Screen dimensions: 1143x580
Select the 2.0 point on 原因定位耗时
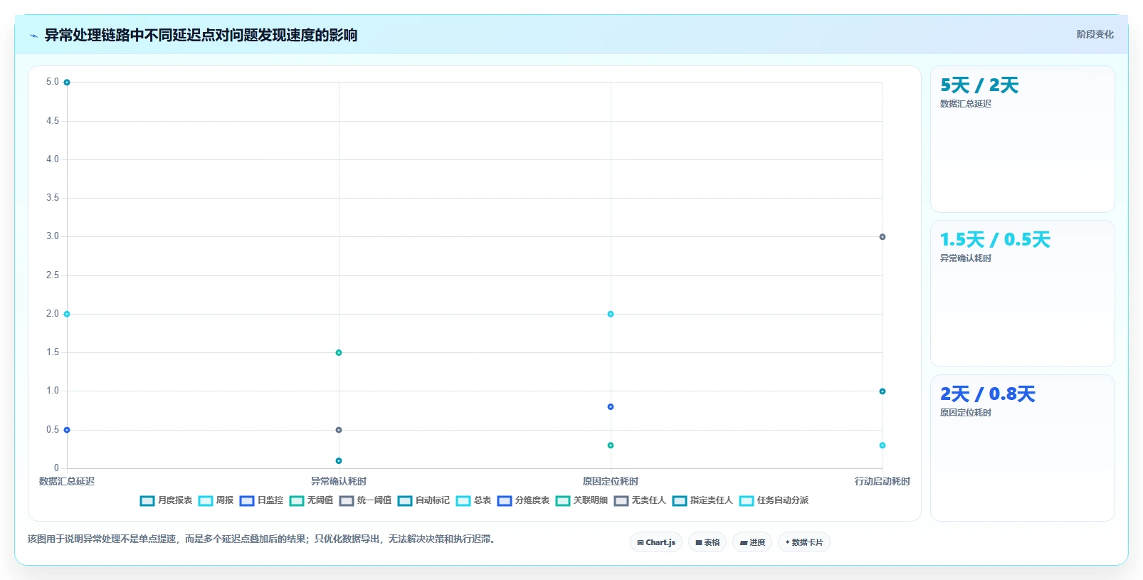coord(611,314)
